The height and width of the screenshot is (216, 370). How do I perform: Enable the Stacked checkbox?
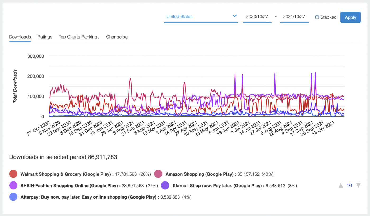click(317, 17)
